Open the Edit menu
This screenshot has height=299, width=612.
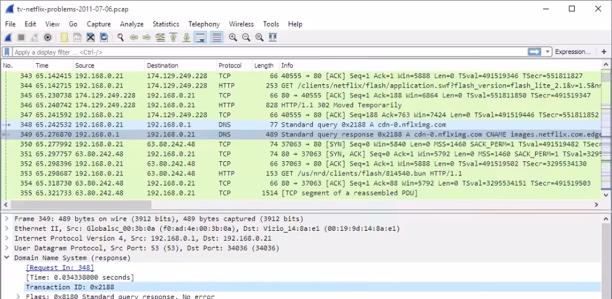pyautogui.click(x=30, y=24)
